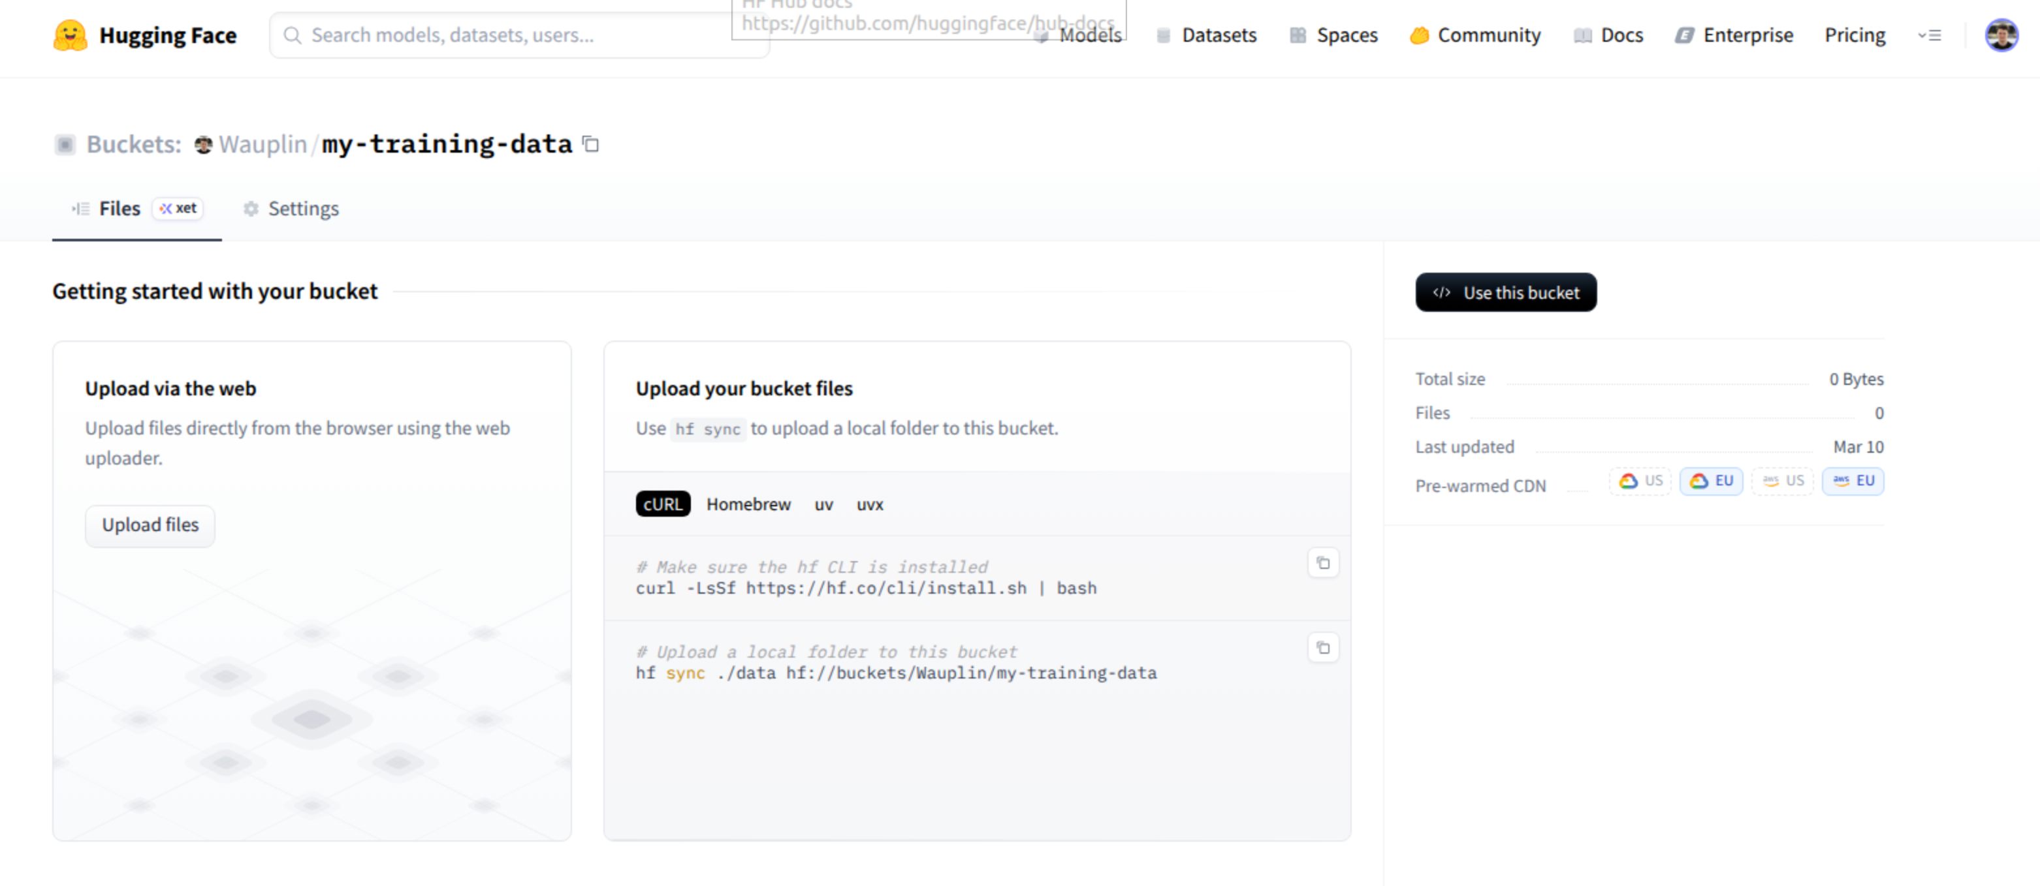The width and height of the screenshot is (2040, 886).
Task: Toggle AWS US pre-warmed CDN
Action: [x=1782, y=481]
